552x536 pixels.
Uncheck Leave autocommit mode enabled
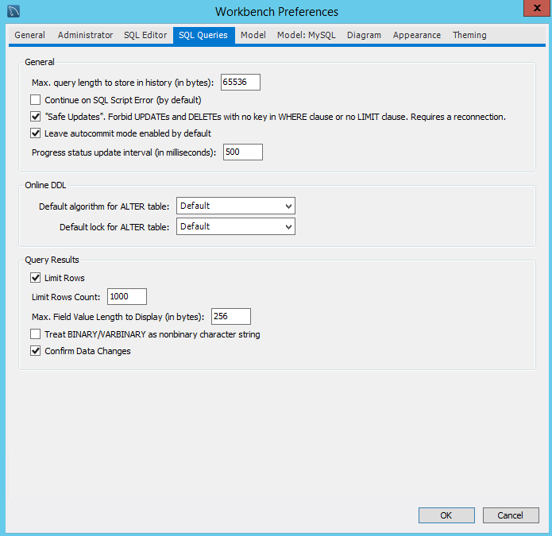pos(35,133)
